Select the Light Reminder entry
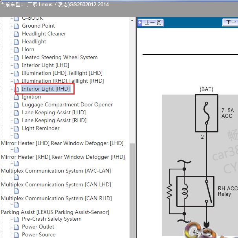This screenshot has width=238, height=238. click(x=40, y=128)
